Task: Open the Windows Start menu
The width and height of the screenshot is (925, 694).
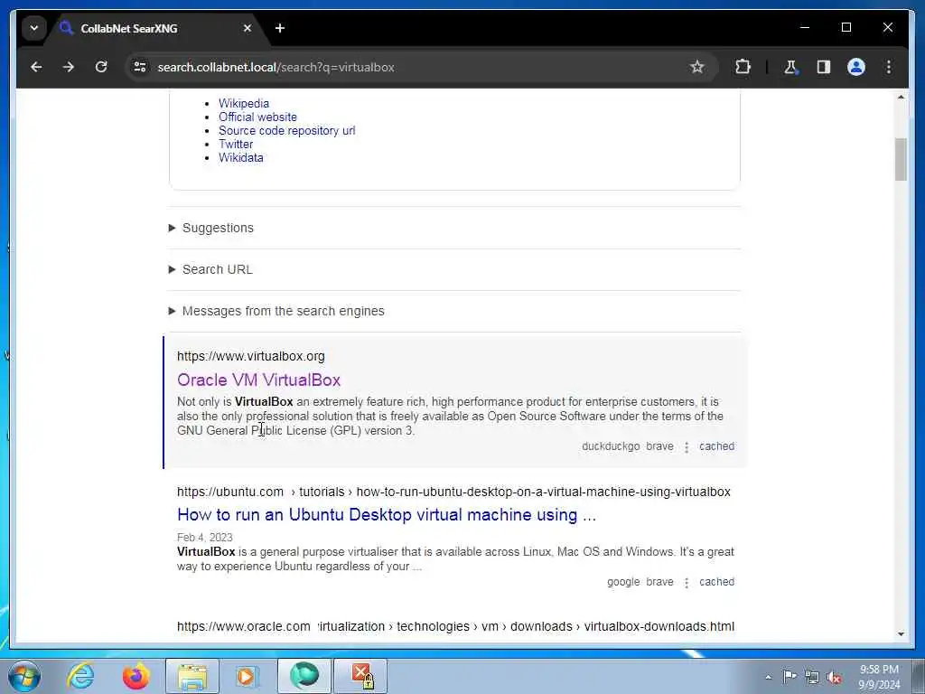Action: [23, 676]
